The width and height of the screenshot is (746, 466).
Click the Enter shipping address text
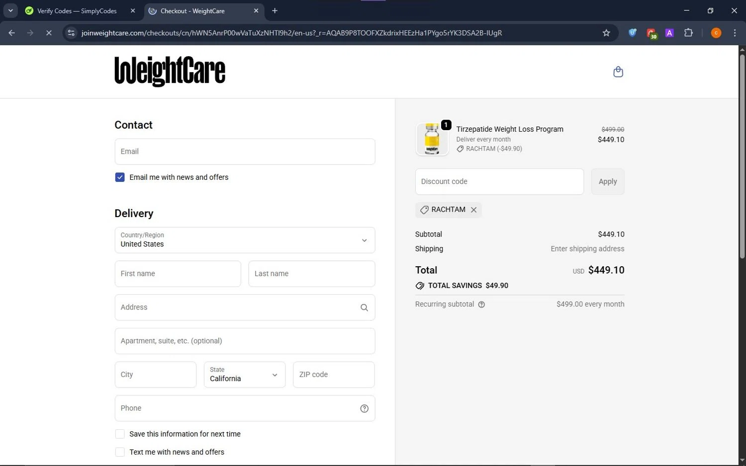click(587, 249)
